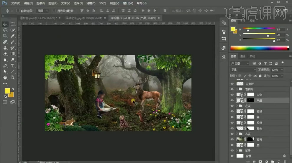Hide the 人物 layer
This screenshot has width=292, height=163.
point(232,95)
